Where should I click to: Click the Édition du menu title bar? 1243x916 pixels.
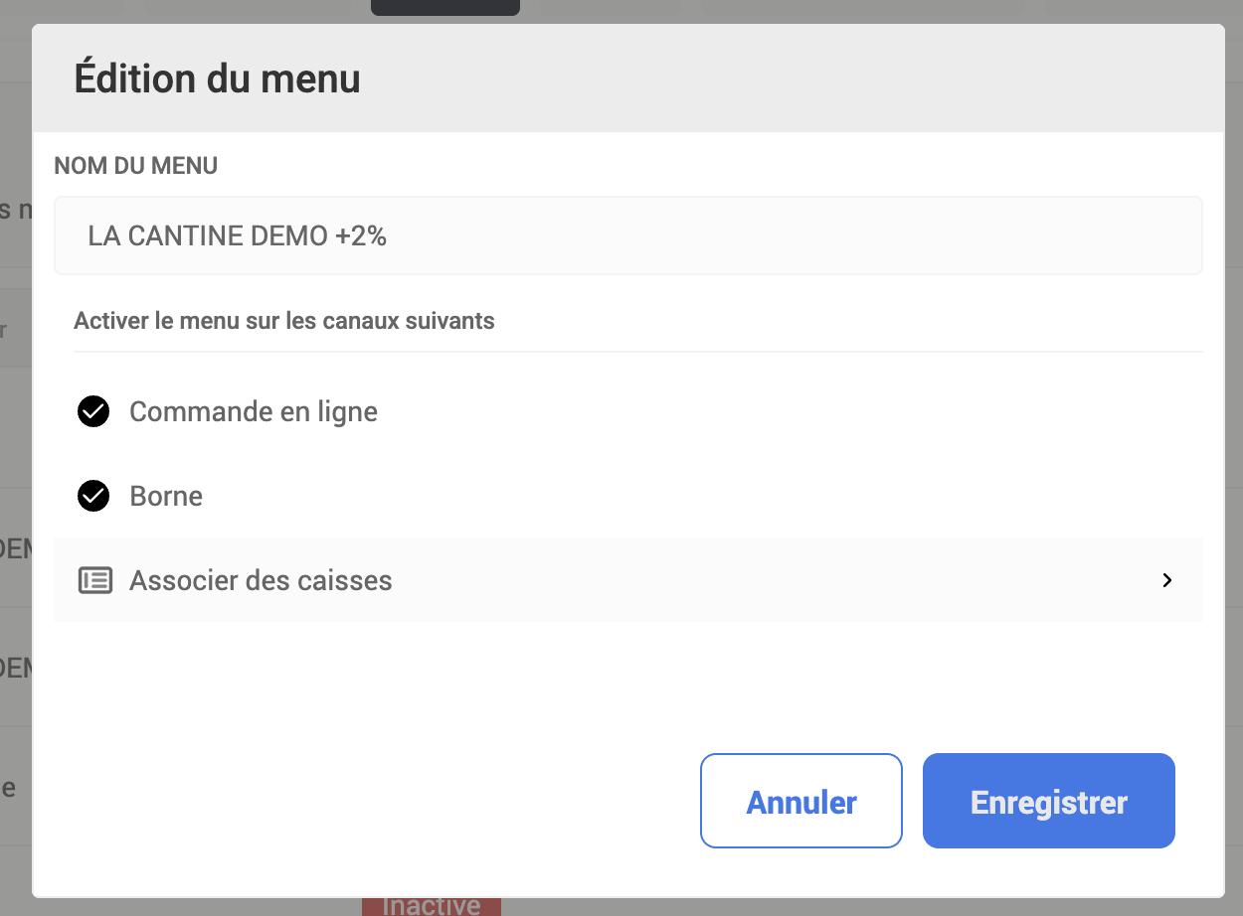click(217, 78)
